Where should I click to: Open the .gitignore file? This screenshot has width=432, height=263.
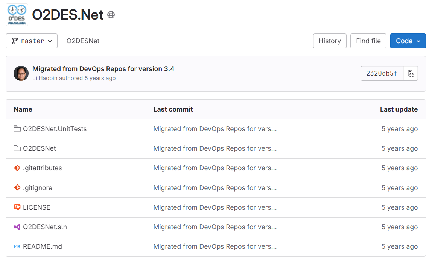(38, 188)
